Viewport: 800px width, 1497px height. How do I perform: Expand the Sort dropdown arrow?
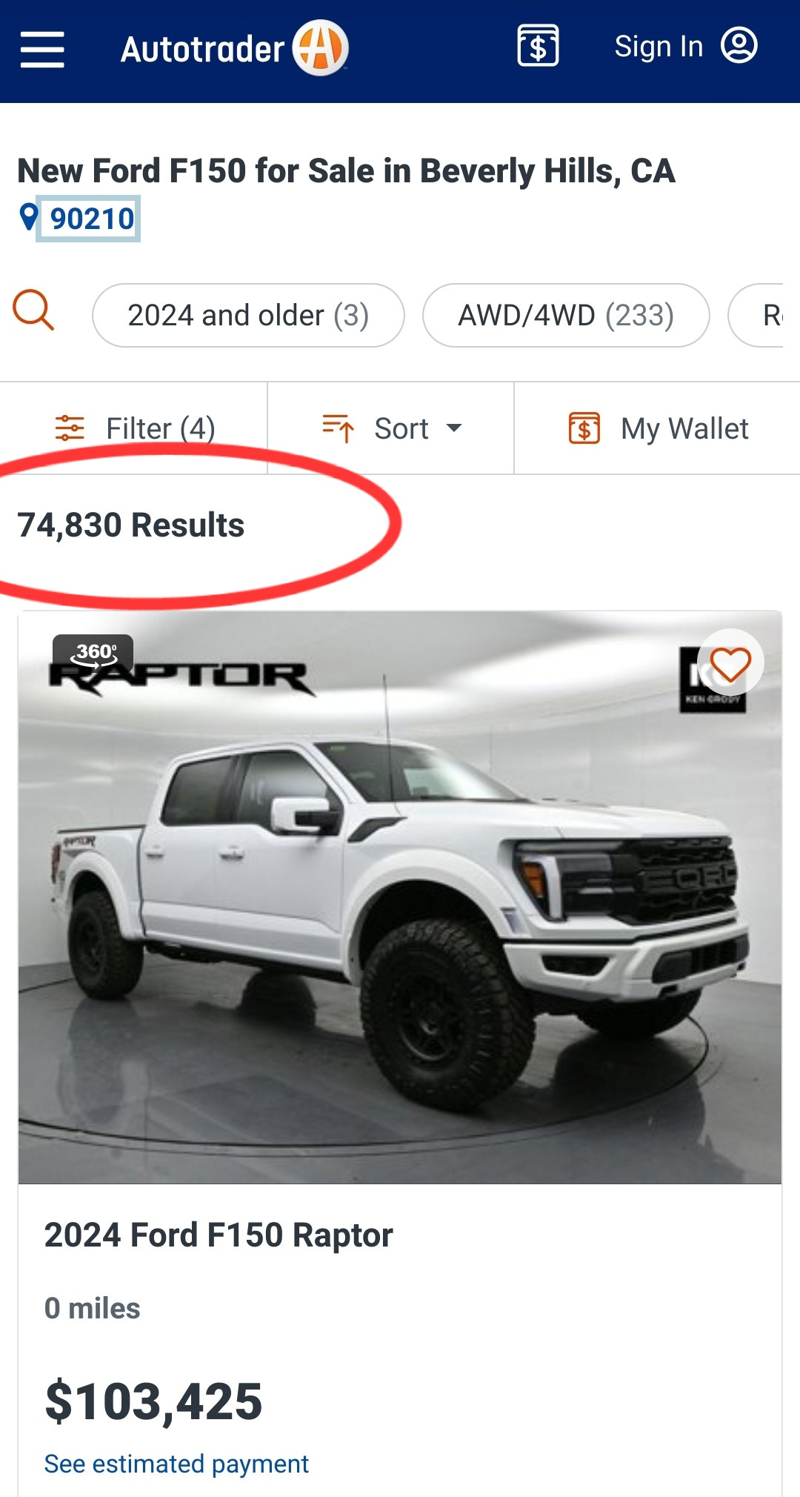(x=454, y=428)
